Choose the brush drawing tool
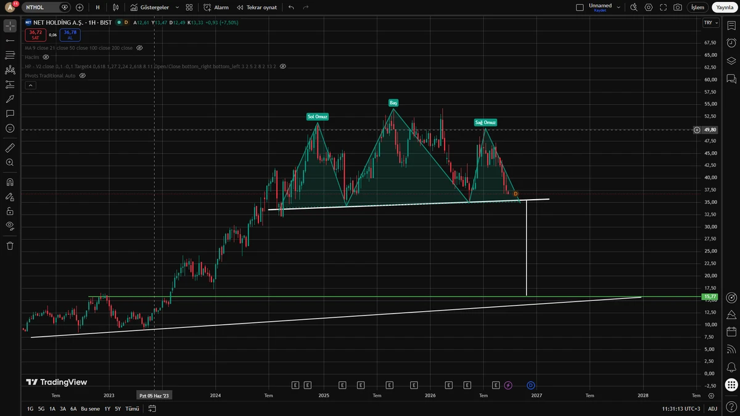The height and width of the screenshot is (416, 740). (10, 99)
